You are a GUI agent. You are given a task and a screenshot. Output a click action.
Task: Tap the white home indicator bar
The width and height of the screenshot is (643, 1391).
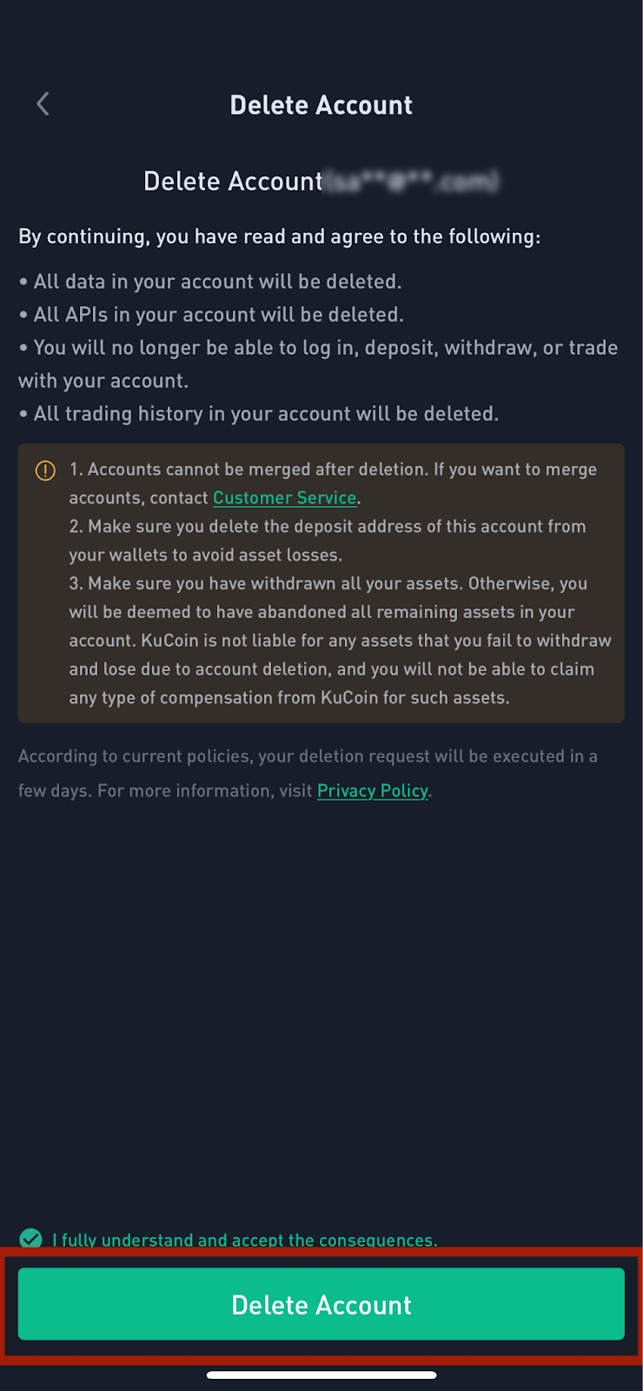[321, 1374]
